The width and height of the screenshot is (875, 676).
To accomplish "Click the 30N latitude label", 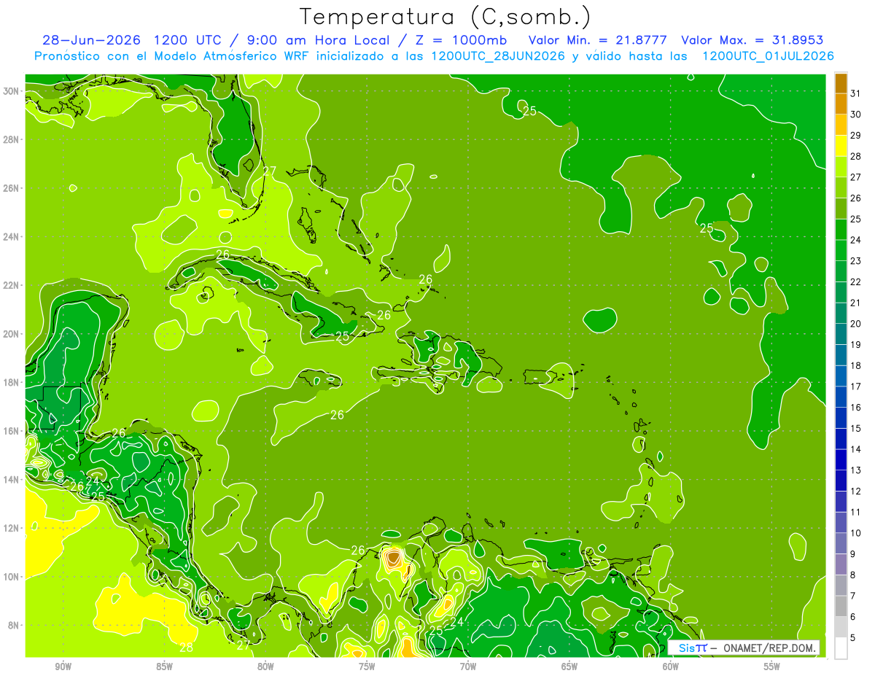I will click(12, 91).
